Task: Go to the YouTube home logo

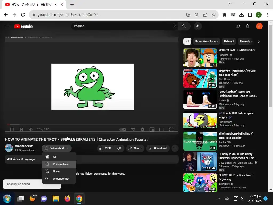Action: (x=23, y=26)
